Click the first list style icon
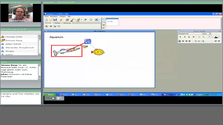This screenshot has height=125, width=223. point(196,41)
